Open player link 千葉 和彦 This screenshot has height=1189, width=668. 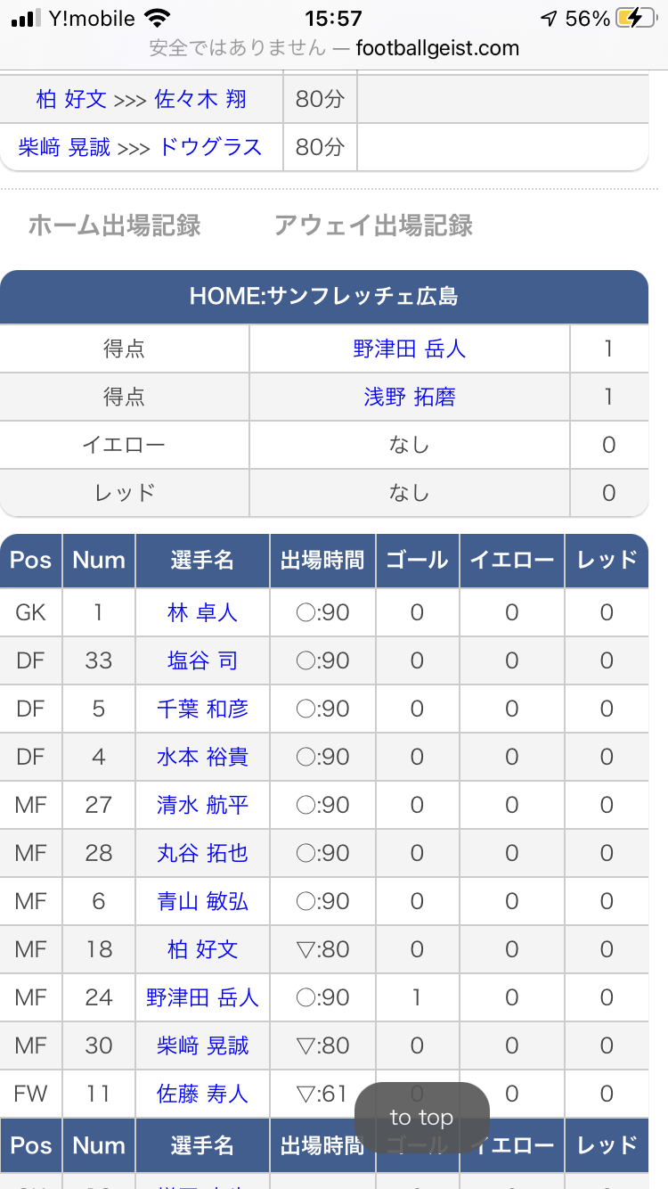click(203, 709)
